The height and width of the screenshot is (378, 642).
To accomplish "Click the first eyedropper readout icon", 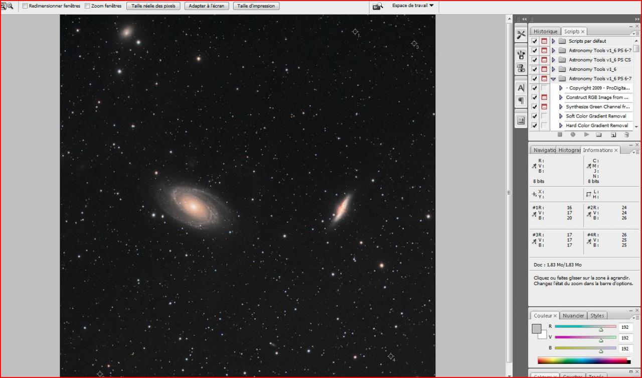I will [x=535, y=166].
